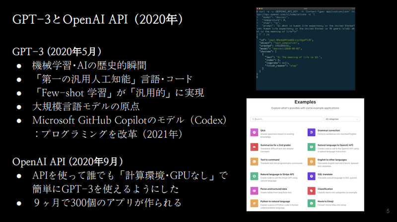Click the red Summarize for a 2nd grader icon
Image resolution: width=397 pixels, height=222 pixels.
tap(254, 147)
